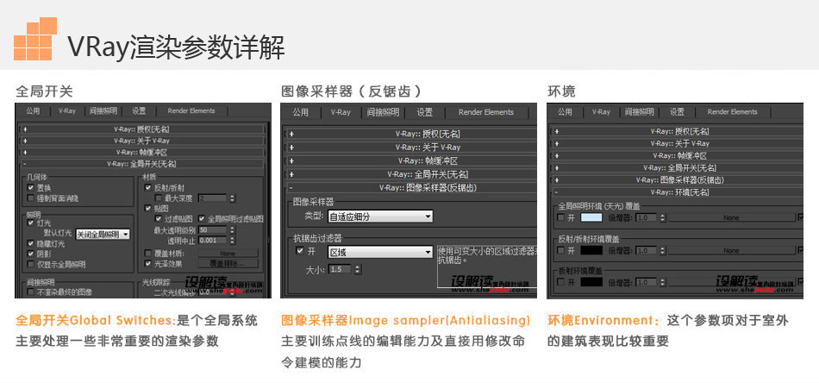
Task: Open the 抗锯齿过滤器 dropdown showing 区域
Action: (x=380, y=253)
